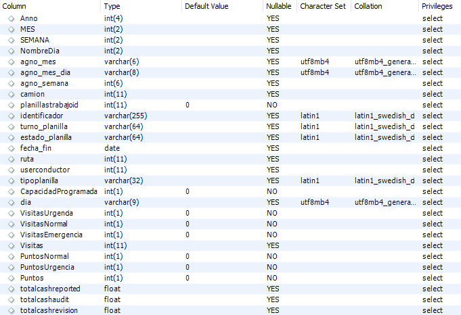This screenshot has height=315, width=461.
Task: Select the camion column name
Action: point(32,94)
